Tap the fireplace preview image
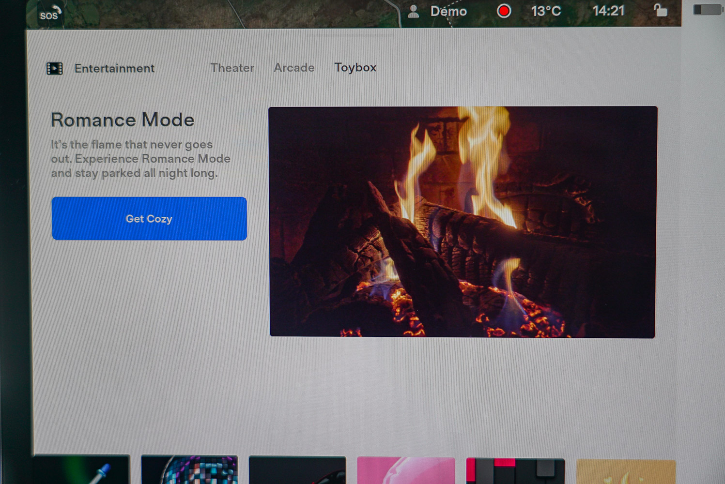 (463, 222)
